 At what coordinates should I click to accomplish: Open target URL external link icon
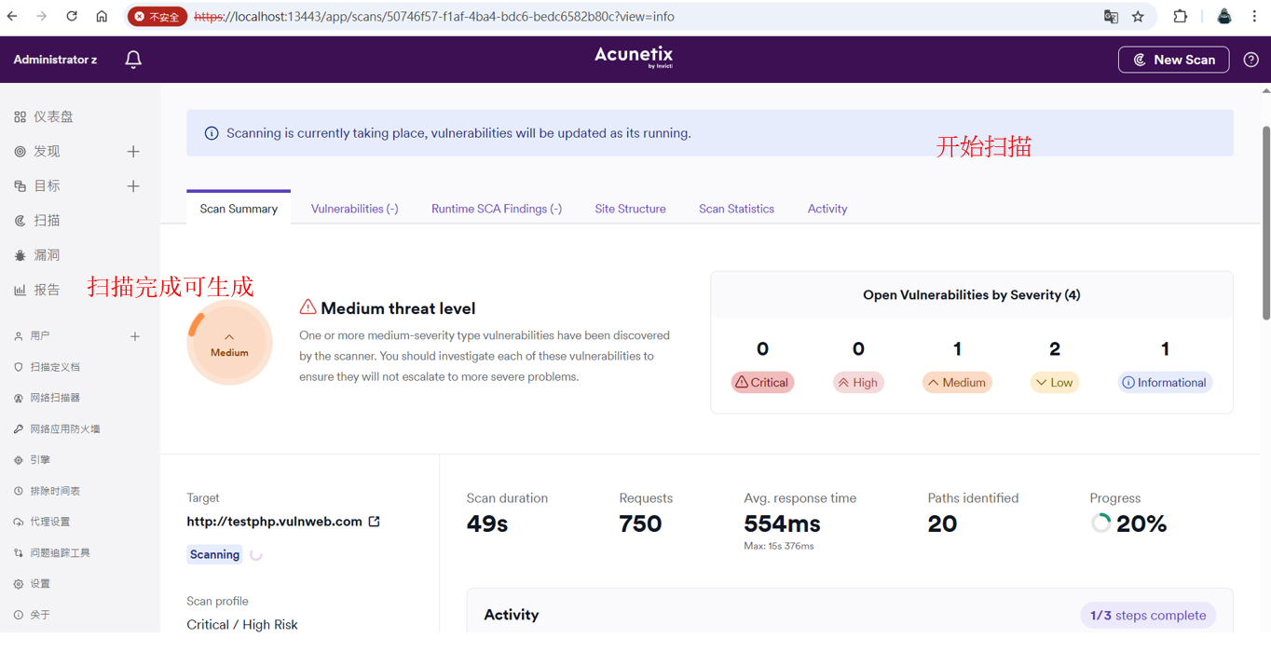(x=375, y=522)
